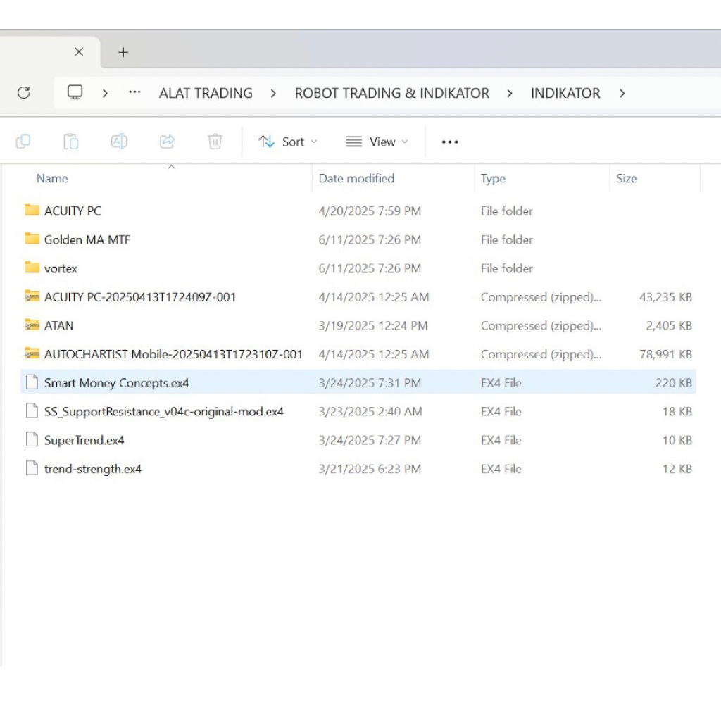The image size is (721, 721).
Task: Click the File folder type of vortex
Action: pos(507,268)
